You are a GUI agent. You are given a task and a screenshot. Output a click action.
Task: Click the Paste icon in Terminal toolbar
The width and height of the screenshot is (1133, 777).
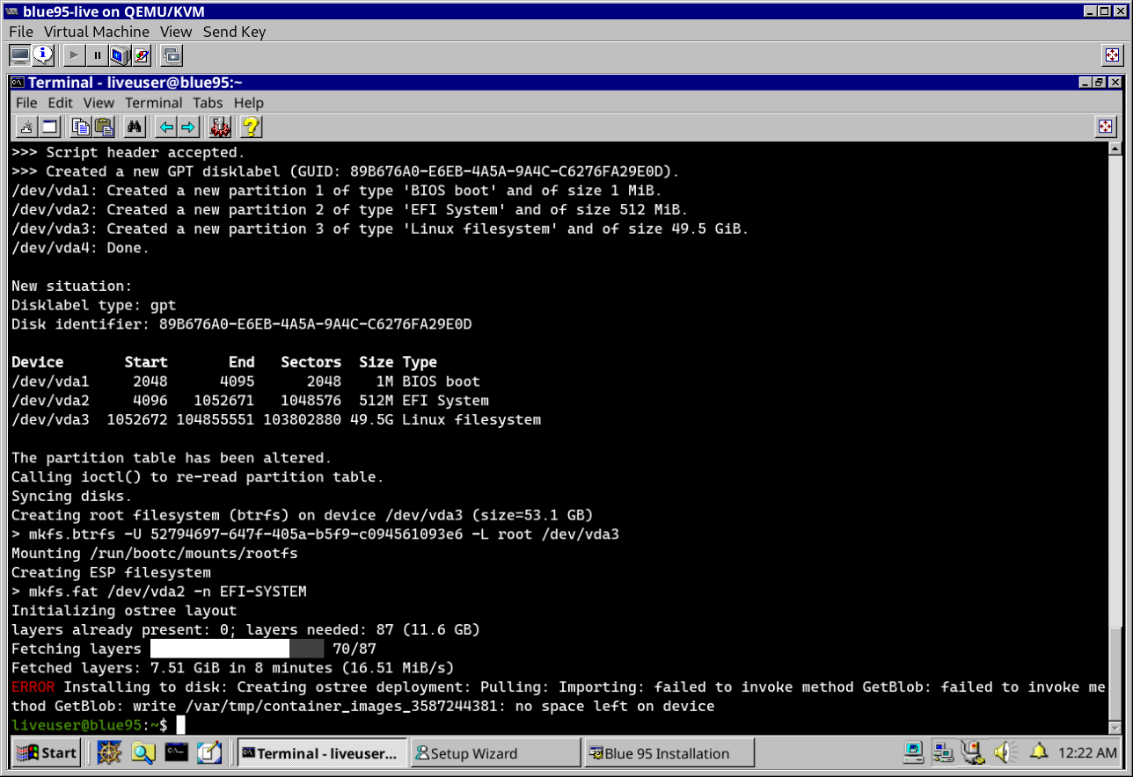[104, 127]
